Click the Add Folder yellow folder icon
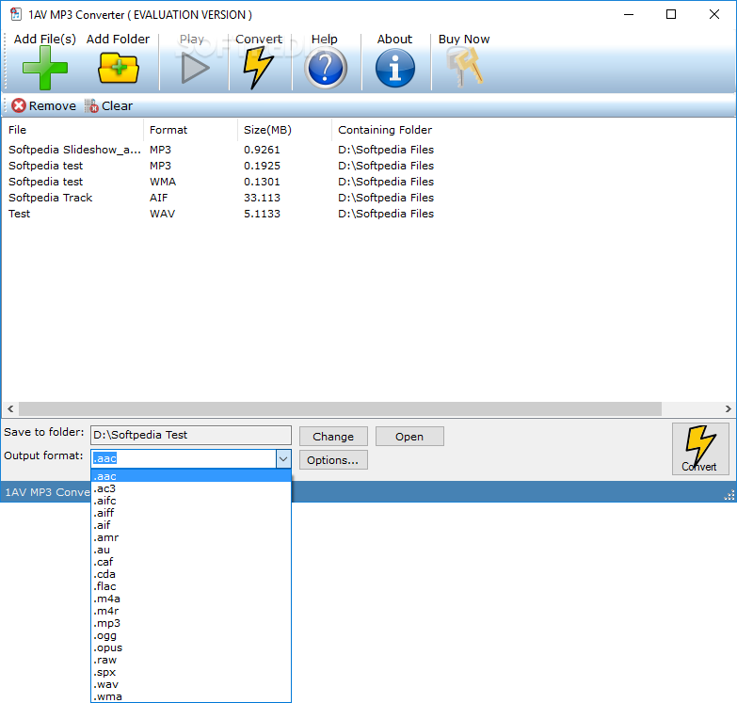Viewport: 737px width, 703px height. click(118, 69)
